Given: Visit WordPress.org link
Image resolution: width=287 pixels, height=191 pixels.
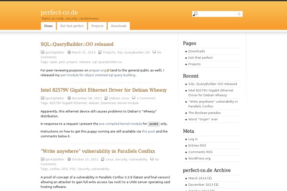Looking at the screenshot, I should pos(199,159).
